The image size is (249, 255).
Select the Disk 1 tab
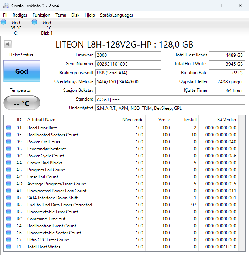tap(47, 28)
